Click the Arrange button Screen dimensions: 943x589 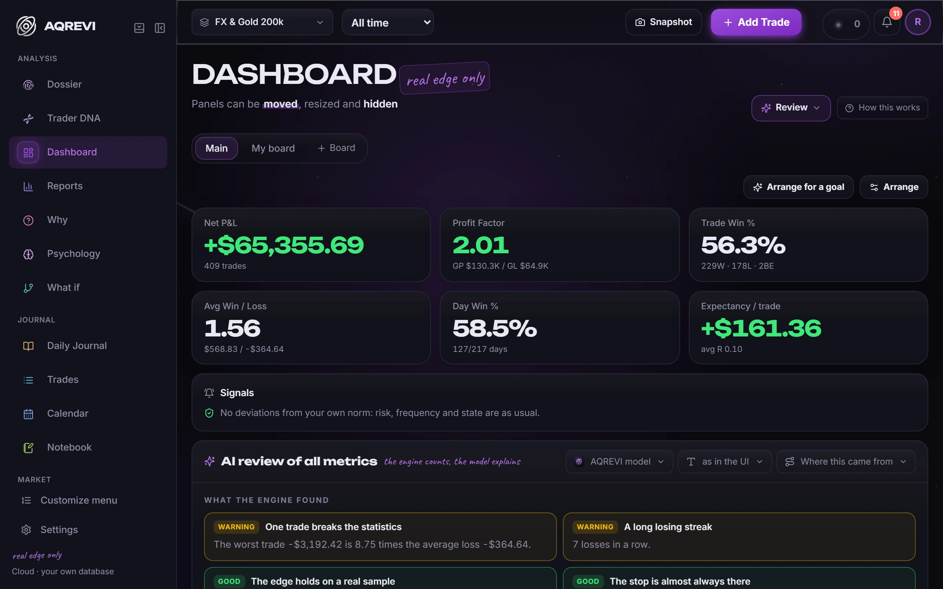point(894,187)
